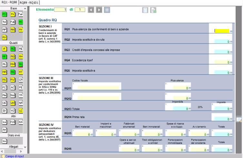The image size is (243, 158).
Task: Click the document list toolbar icon
Action: (145, 10)
